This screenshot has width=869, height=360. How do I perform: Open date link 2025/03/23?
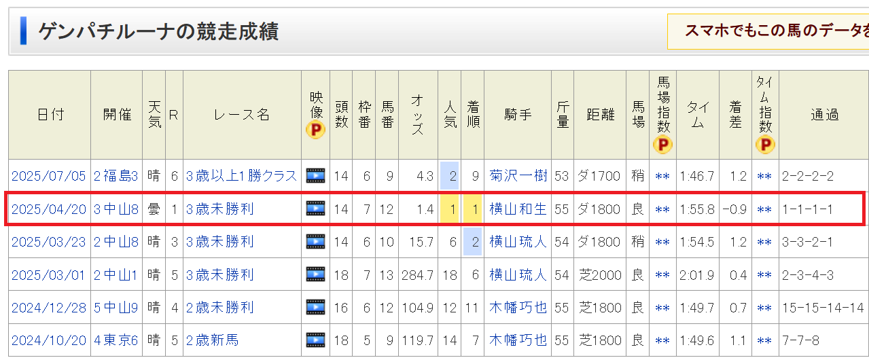click(49, 242)
